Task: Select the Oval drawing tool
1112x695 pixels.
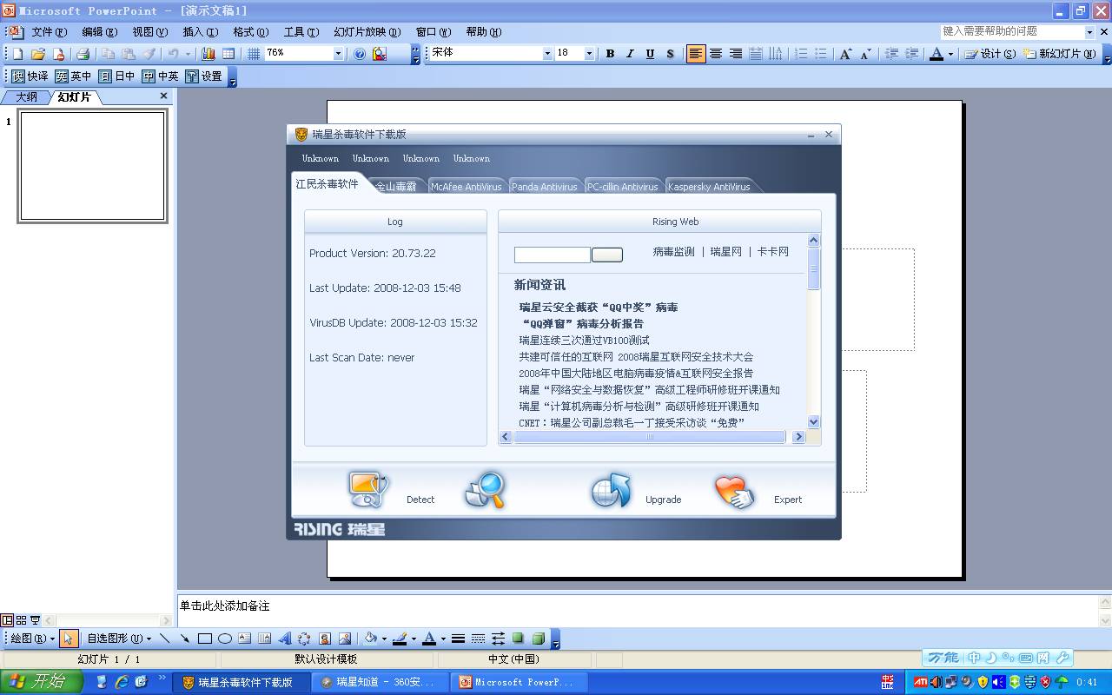Action: pos(224,639)
